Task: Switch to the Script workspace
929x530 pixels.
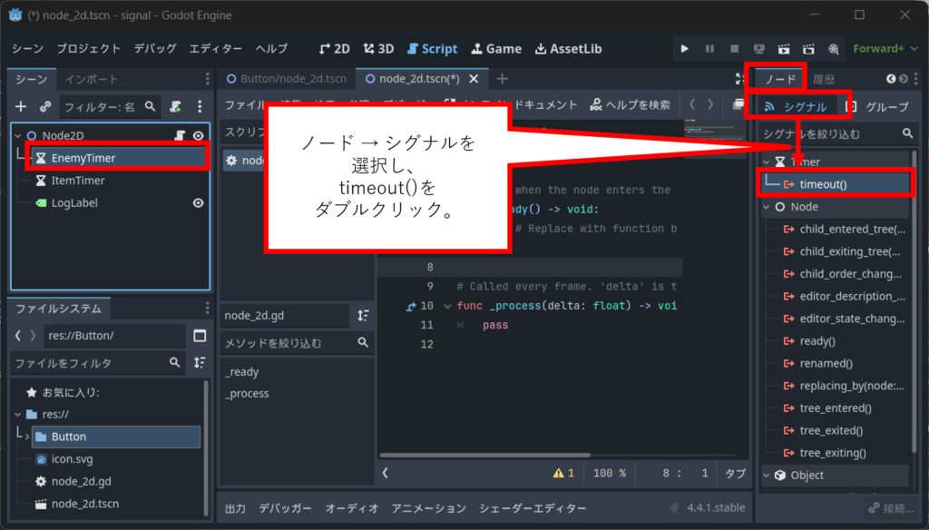Action: coord(433,49)
